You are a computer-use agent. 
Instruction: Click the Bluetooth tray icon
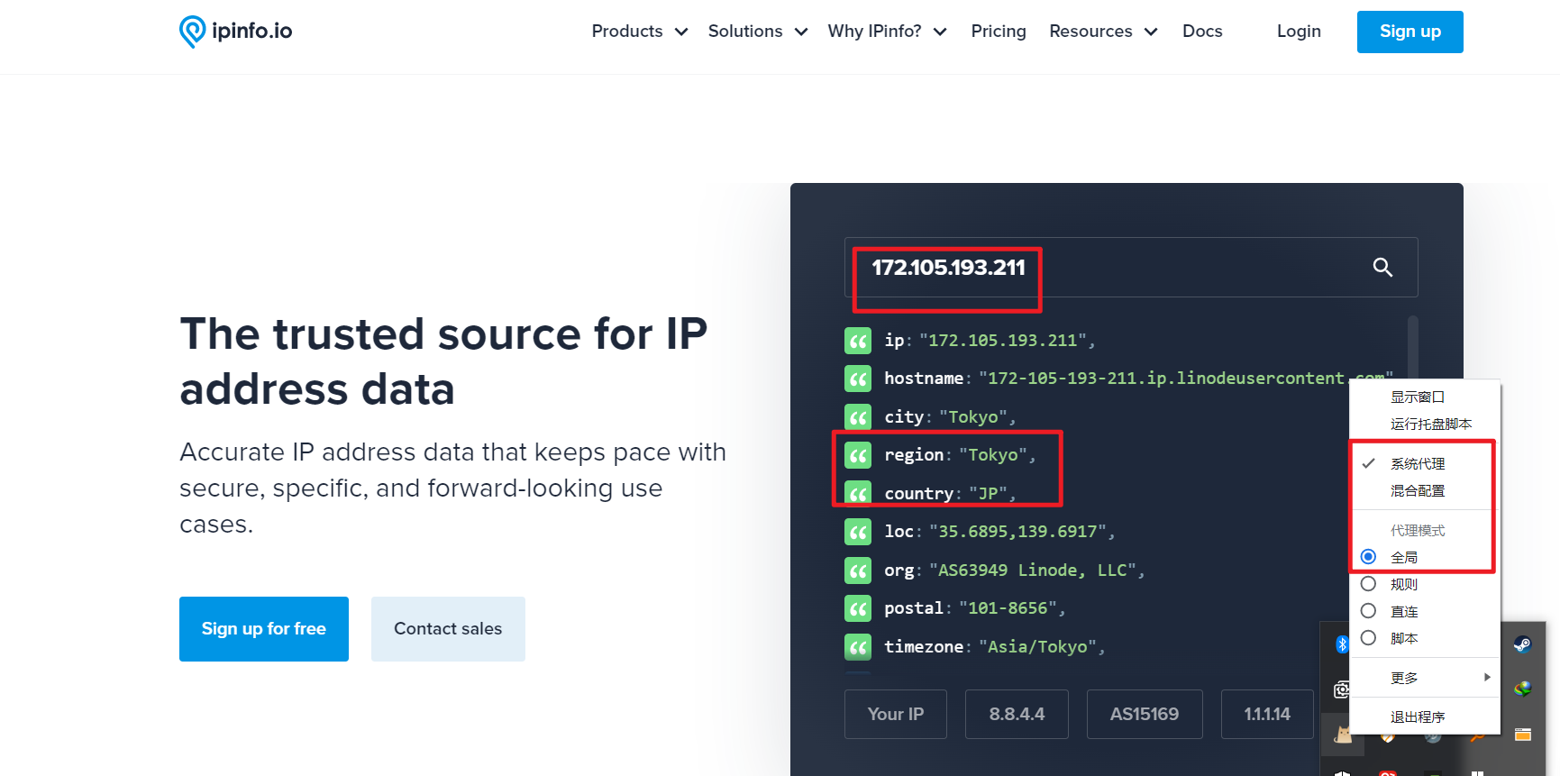pos(1342,644)
